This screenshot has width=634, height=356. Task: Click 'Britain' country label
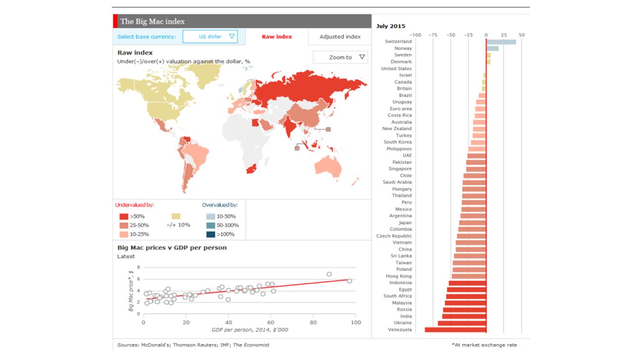click(x=404, y=89)
